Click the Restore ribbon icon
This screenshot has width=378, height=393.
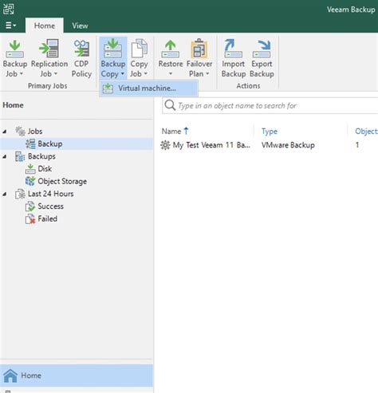(x=171, y=49)
